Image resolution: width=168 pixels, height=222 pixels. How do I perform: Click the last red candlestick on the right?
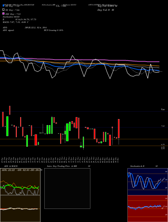coord(119,128)
